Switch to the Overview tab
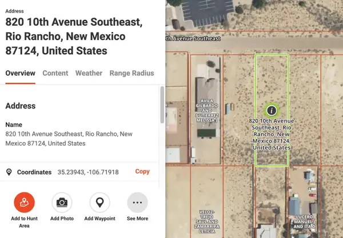The height and width of the screenshot is (238, 343). [x=21, y=73]
